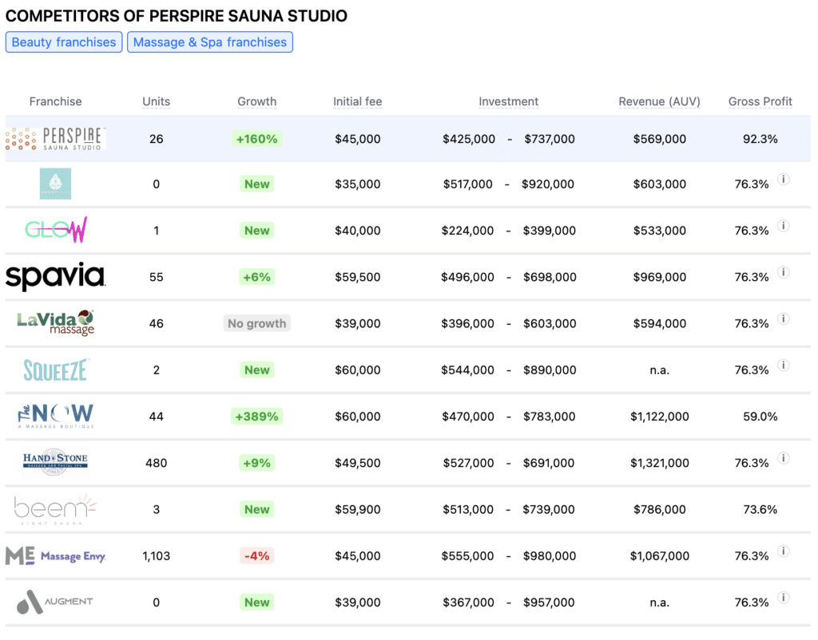Open The NOW Massage Boutique logo
This screenshot has height=640, width=818.
coord(56,416)
